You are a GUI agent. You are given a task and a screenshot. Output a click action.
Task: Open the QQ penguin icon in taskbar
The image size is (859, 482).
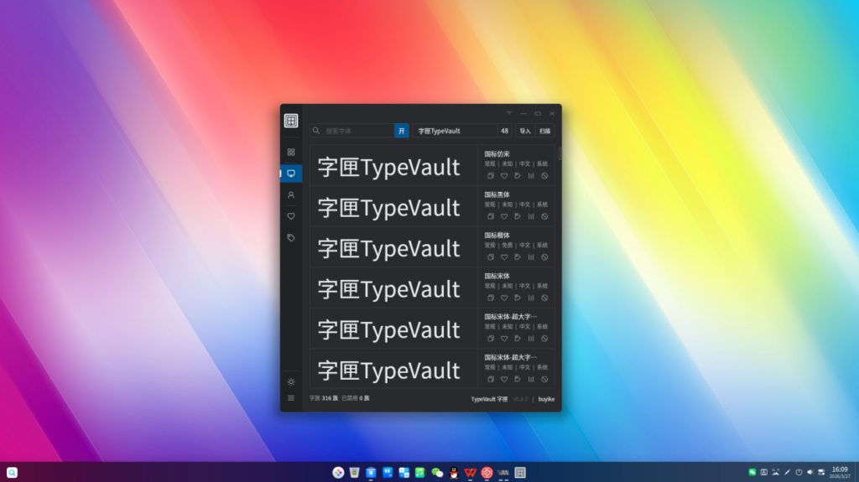[x=454, y=473]
